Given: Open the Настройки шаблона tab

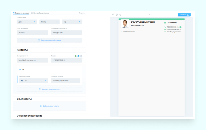Looking at the screenshot, I should click(x=40, y=13).
